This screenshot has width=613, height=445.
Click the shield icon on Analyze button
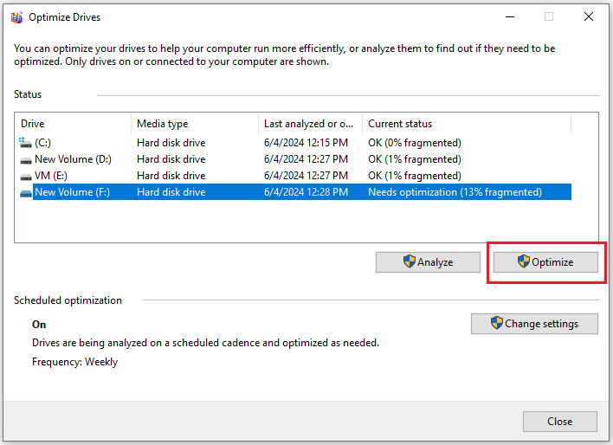(x=410, y=262)
